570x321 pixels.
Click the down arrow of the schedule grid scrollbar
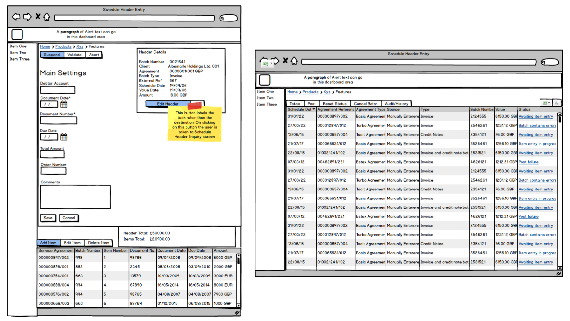click(560, 268)
